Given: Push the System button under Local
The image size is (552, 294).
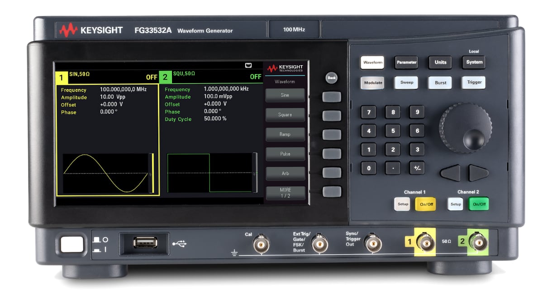Looking at the screenshot, I should tap(474, 62).
